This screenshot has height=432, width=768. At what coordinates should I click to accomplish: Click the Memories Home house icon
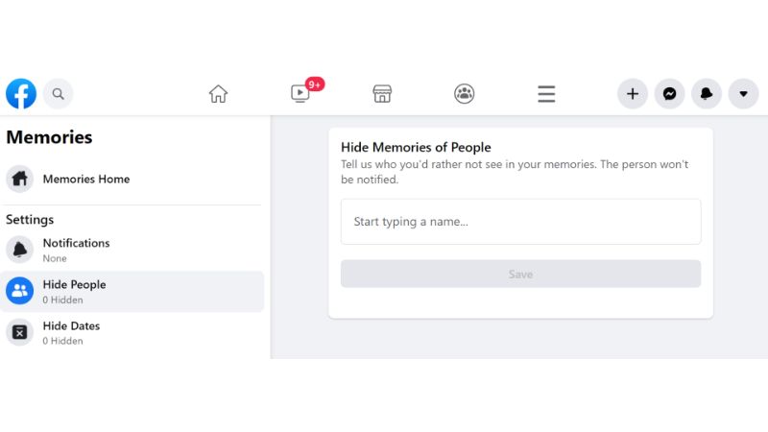coord(20,180)
